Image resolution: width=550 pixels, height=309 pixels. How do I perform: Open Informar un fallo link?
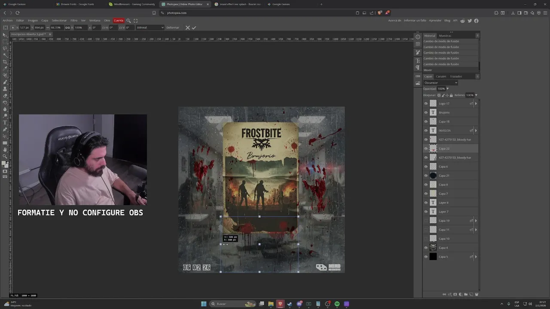click(x=415, y=21)
